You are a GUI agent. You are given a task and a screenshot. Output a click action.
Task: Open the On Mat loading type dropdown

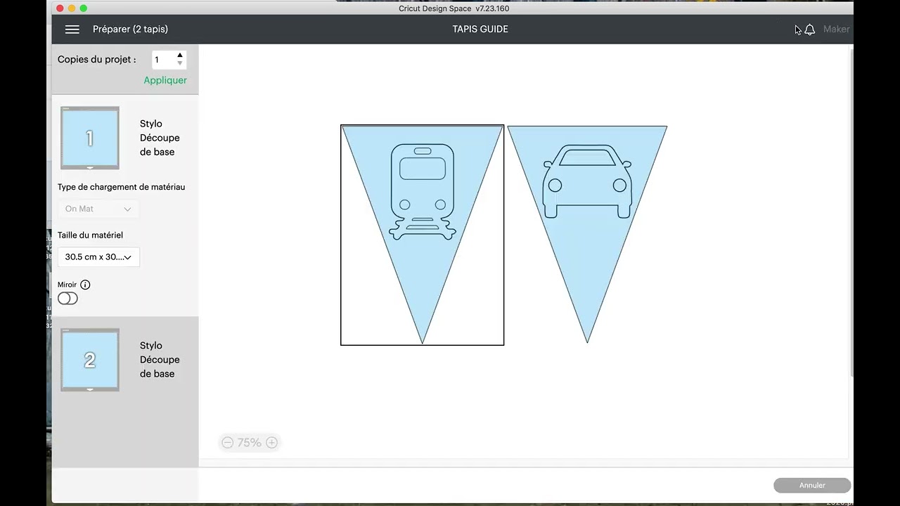tap(98, 209)
